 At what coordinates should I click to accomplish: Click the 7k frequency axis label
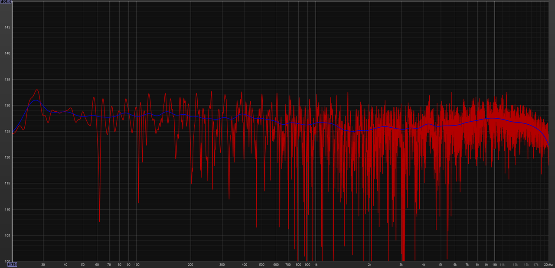tap(467, 265)
